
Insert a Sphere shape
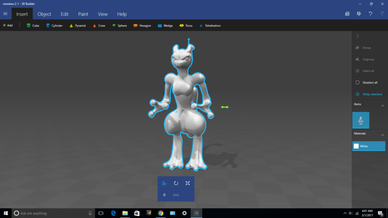click(119, 26)
